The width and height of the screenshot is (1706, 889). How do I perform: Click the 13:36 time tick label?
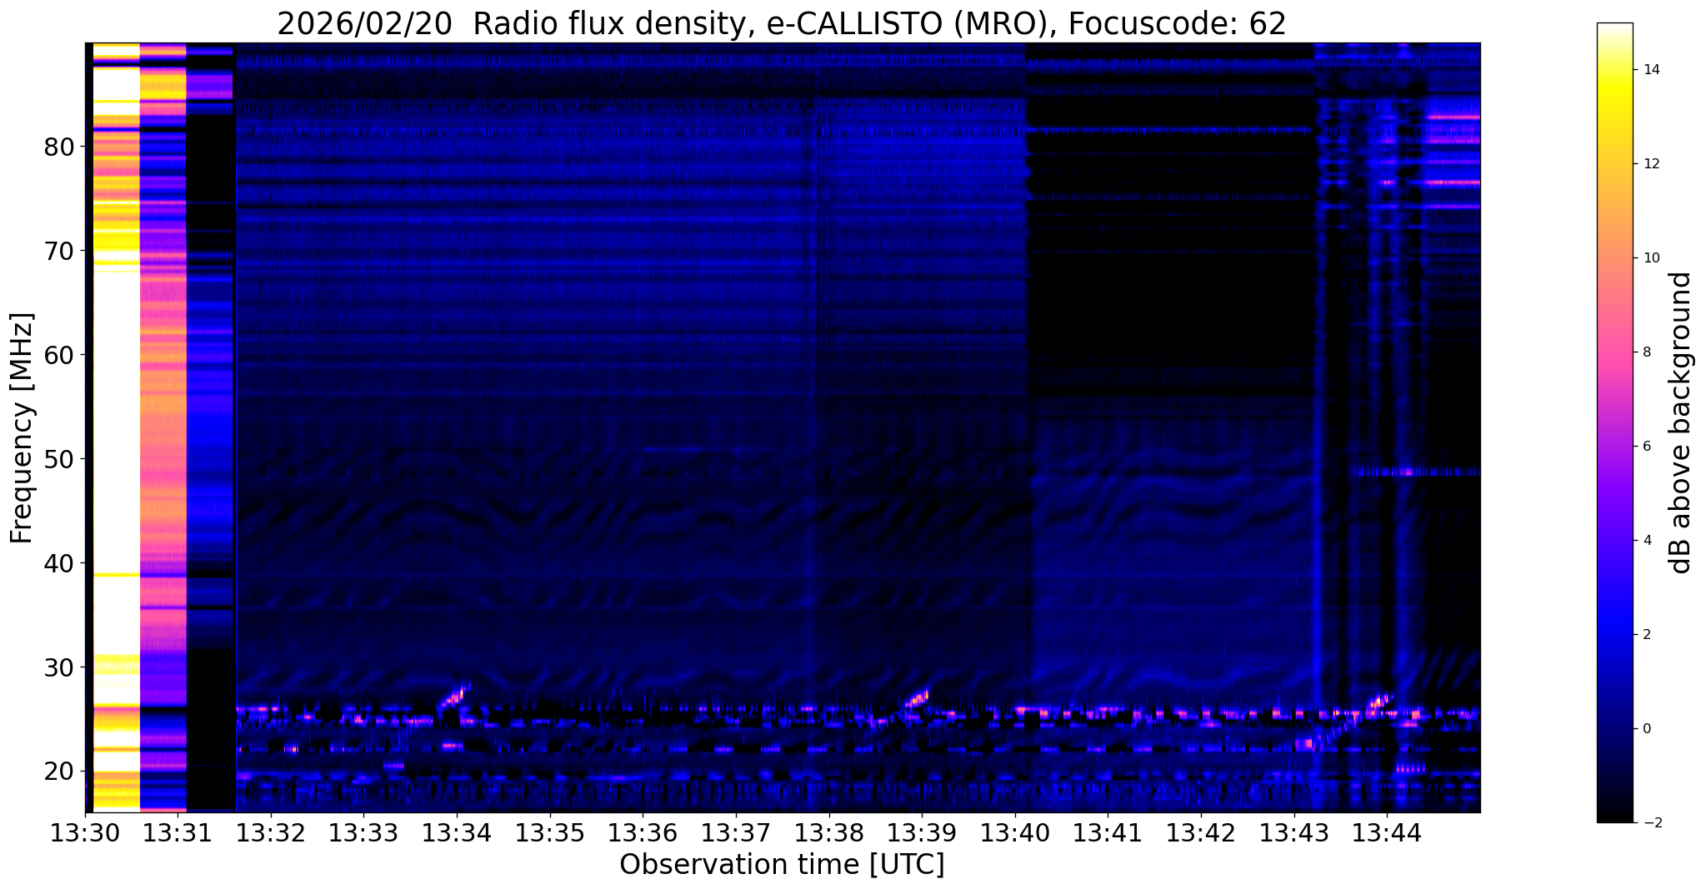coord(643,832)
